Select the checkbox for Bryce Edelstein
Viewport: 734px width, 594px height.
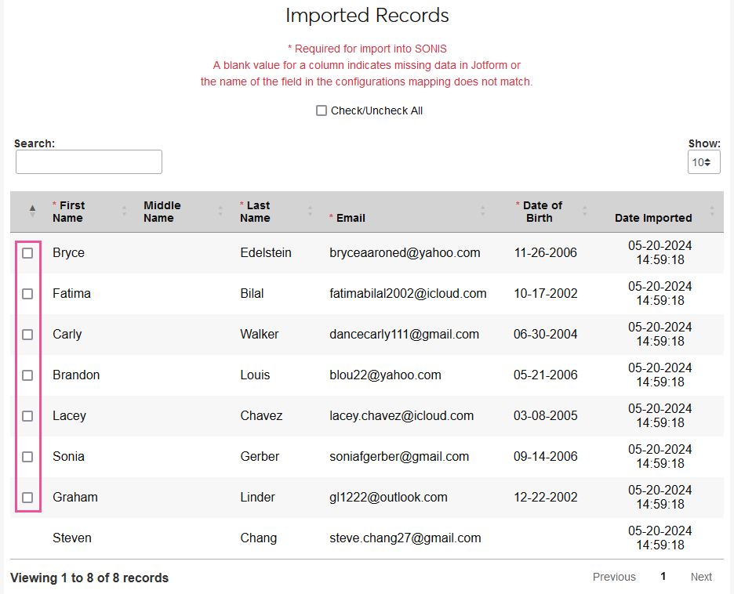[x=27, y=253]
